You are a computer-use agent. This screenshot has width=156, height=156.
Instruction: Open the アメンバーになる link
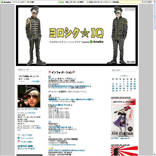coord(27,138)
